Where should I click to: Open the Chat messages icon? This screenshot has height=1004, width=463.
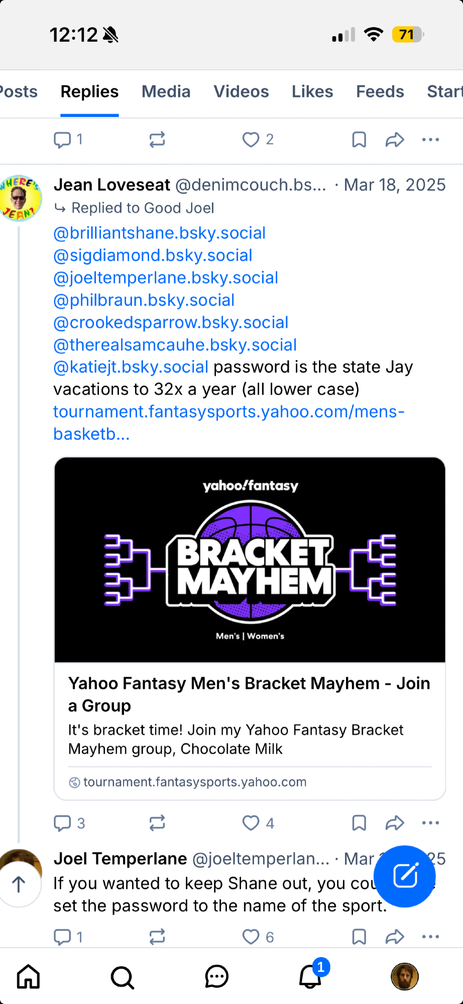click(216, 977)
